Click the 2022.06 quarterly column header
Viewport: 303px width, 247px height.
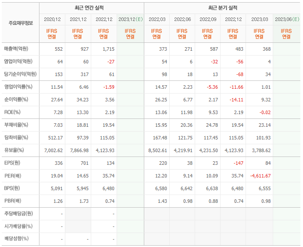(182, 19)
